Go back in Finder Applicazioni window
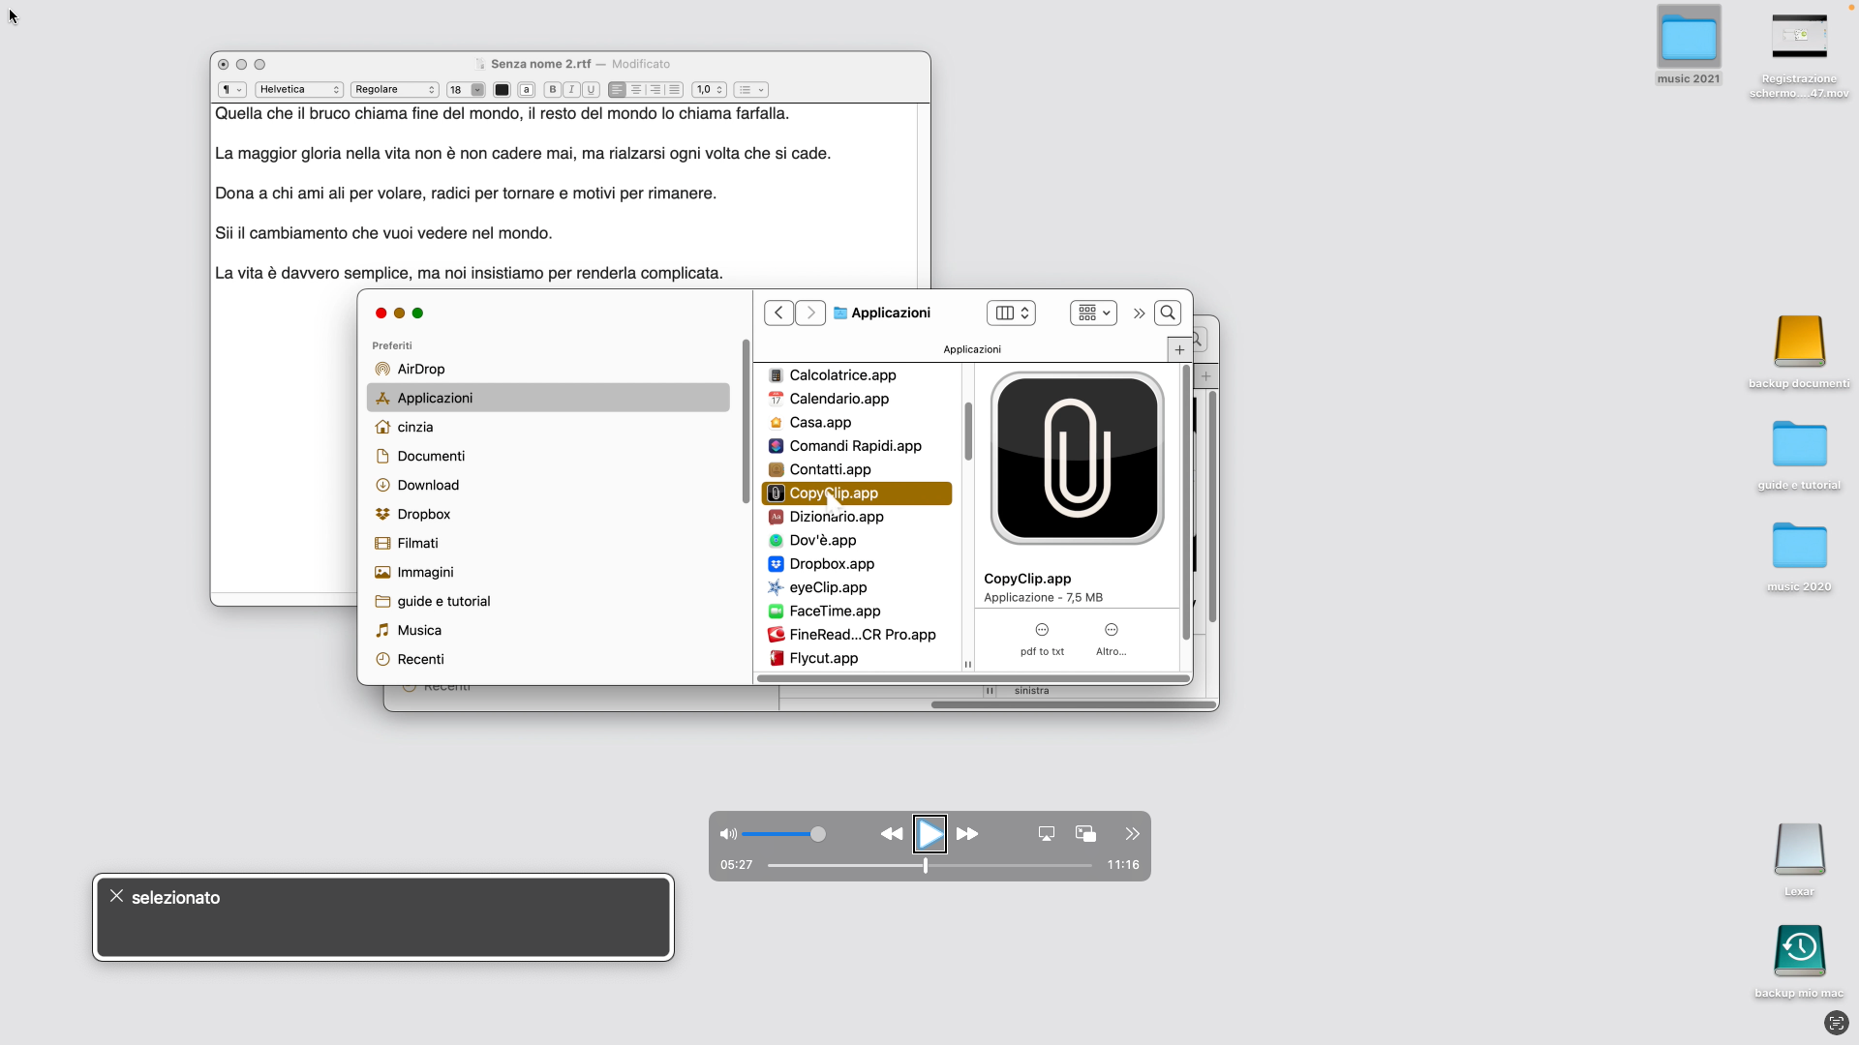 (778, 313)
